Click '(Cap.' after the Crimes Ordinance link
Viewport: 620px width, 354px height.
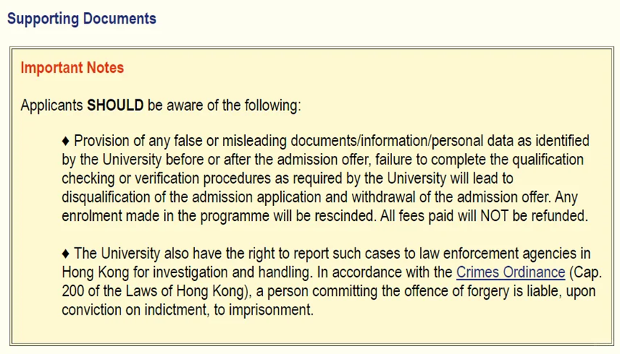[x=586, y=272]
